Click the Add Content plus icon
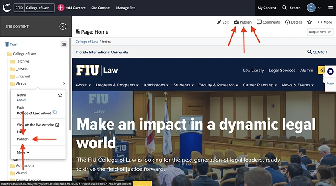This screenshot has width=336, height=186. pos(61,8)
